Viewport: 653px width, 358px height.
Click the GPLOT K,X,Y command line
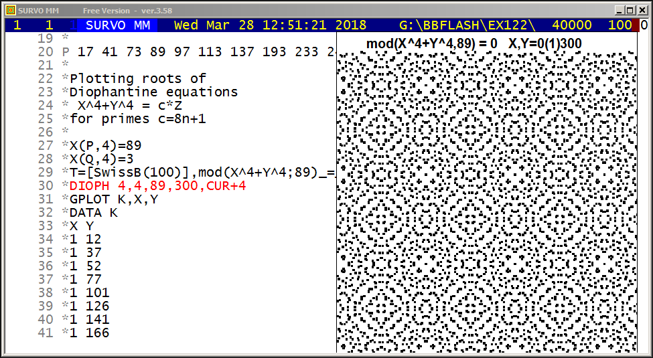[114, 199]
